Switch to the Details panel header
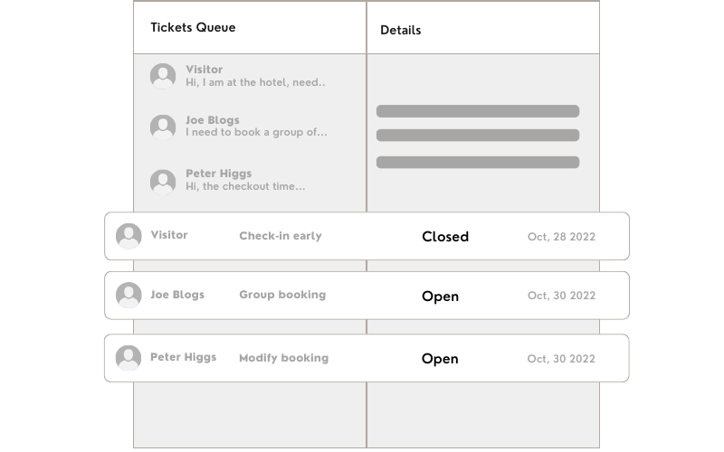 pyautogui.click(x=400, y=30)
